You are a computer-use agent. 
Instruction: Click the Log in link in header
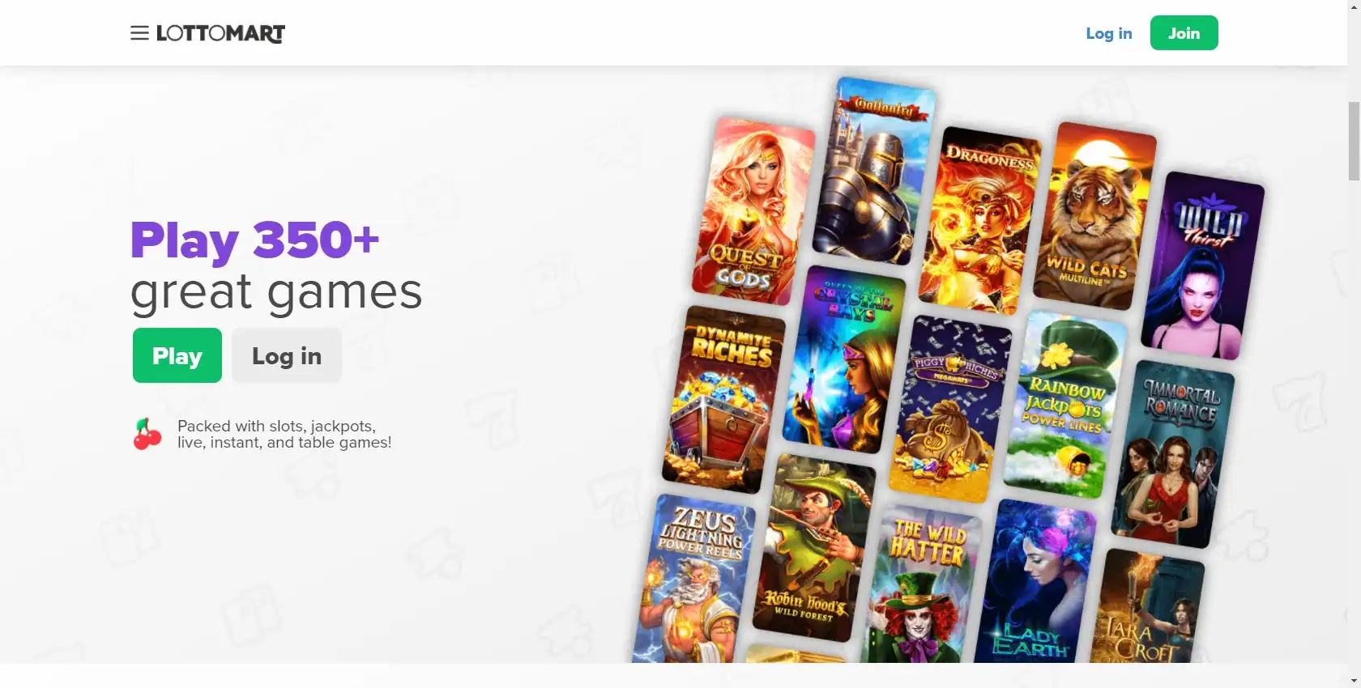(1108, 33)
